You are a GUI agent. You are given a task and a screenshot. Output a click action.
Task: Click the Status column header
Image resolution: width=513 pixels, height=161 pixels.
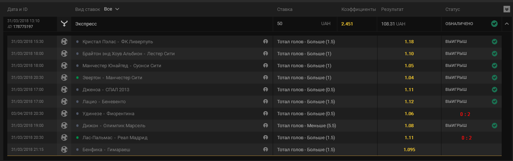(453, 9)
